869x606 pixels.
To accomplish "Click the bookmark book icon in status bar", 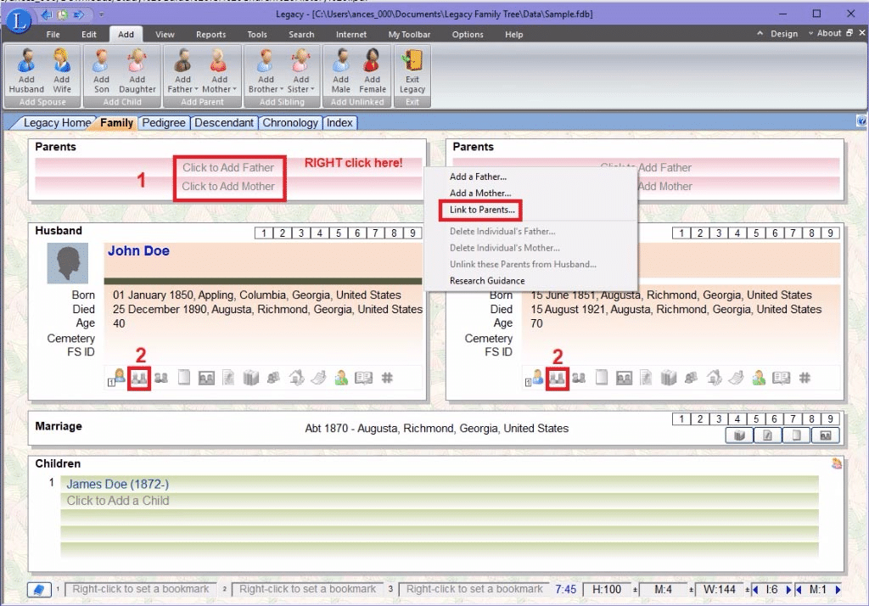I will (x=39, y=589).
